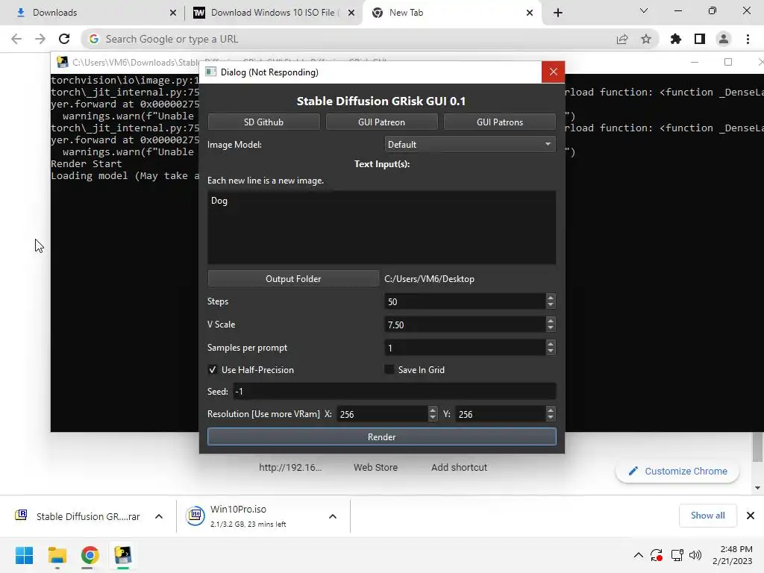This screenshot has width=764, height=573.
Task: Open network settings tray icon
Action: pyautogui.click(x=677, y=555)
